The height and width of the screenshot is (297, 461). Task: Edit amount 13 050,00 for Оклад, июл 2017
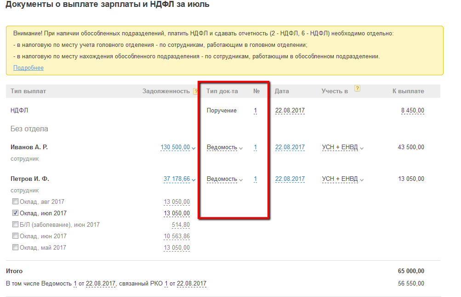click(176, 213)
